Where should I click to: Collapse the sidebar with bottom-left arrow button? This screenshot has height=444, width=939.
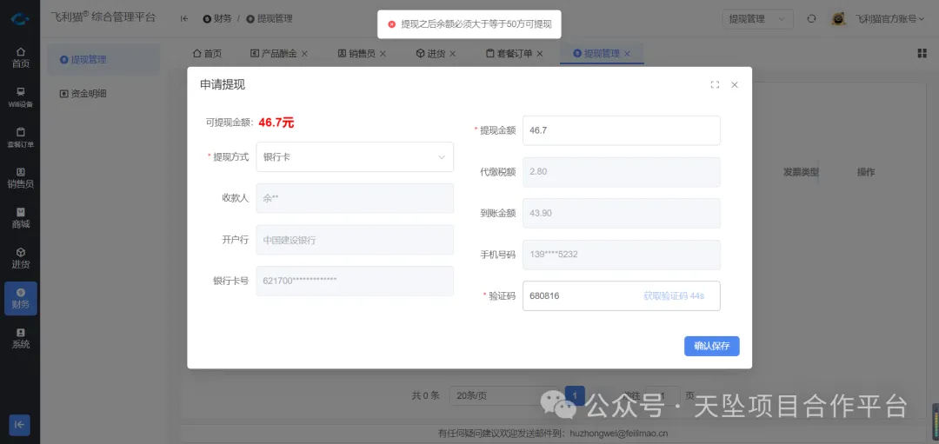click(x=20, y=424)
